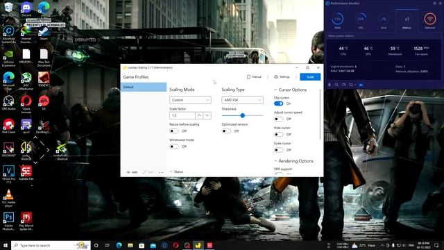Image resolution: width=444 pixels, height=250 pixels.
Task: Decrease scale factor with the down arrow
Action: [x=207, y=115]
